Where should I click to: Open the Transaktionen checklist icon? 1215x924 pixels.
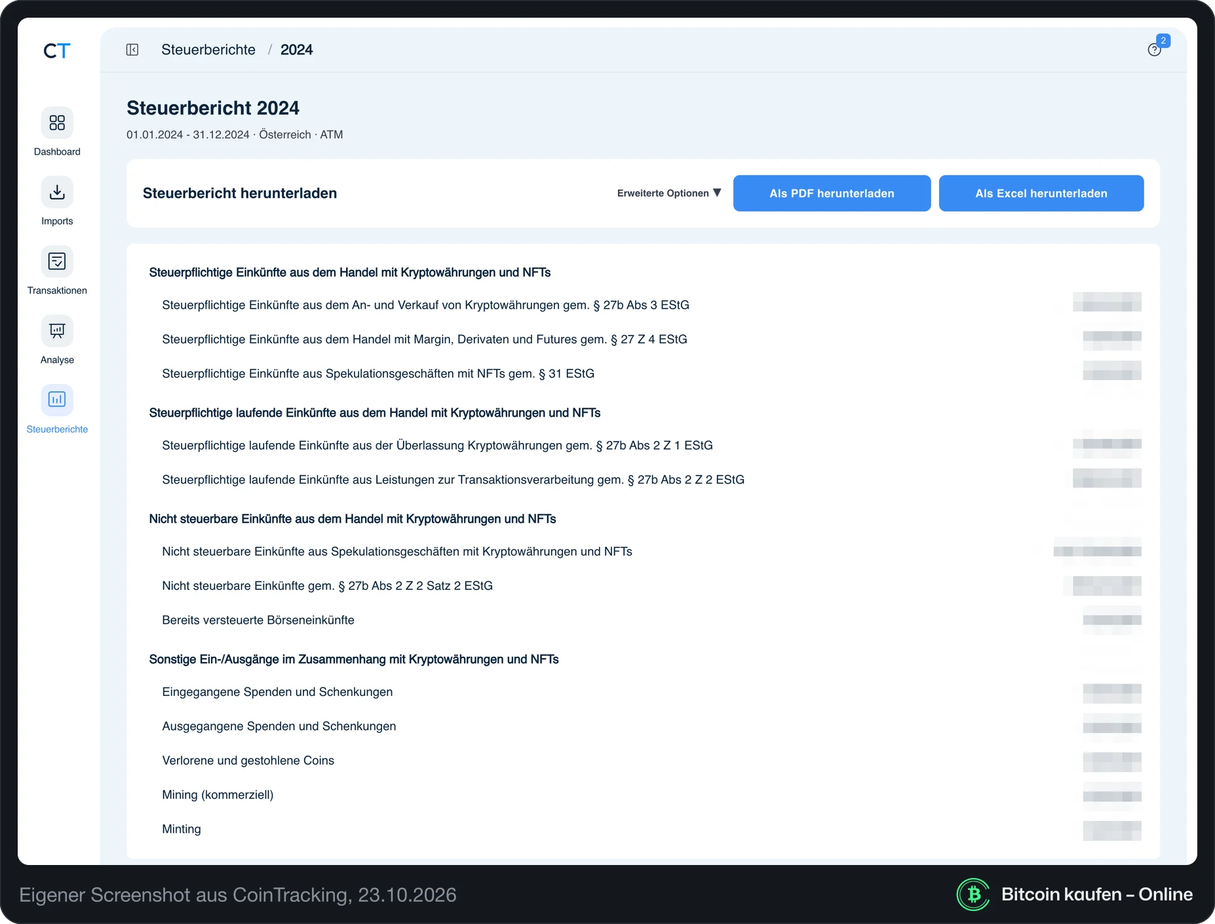pyautogui.click(x=57, y=261)
